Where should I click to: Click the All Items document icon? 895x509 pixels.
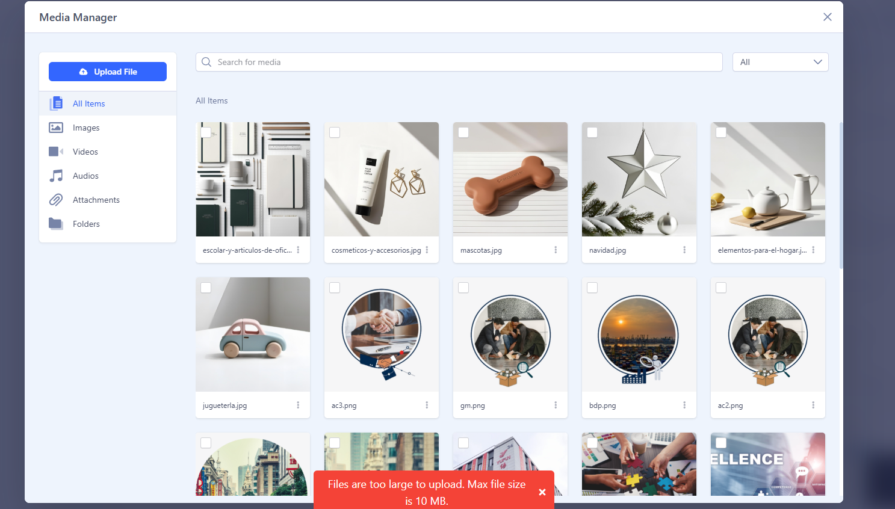(56, 103)
